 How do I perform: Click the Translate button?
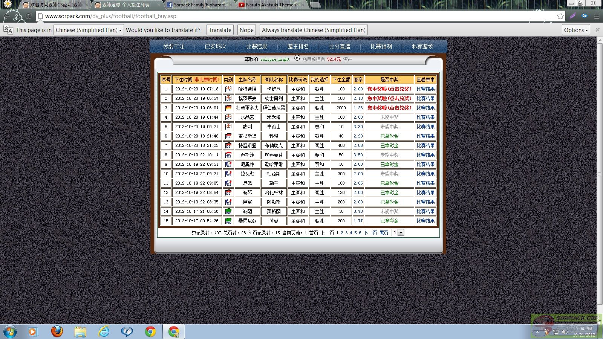(220, 30)
